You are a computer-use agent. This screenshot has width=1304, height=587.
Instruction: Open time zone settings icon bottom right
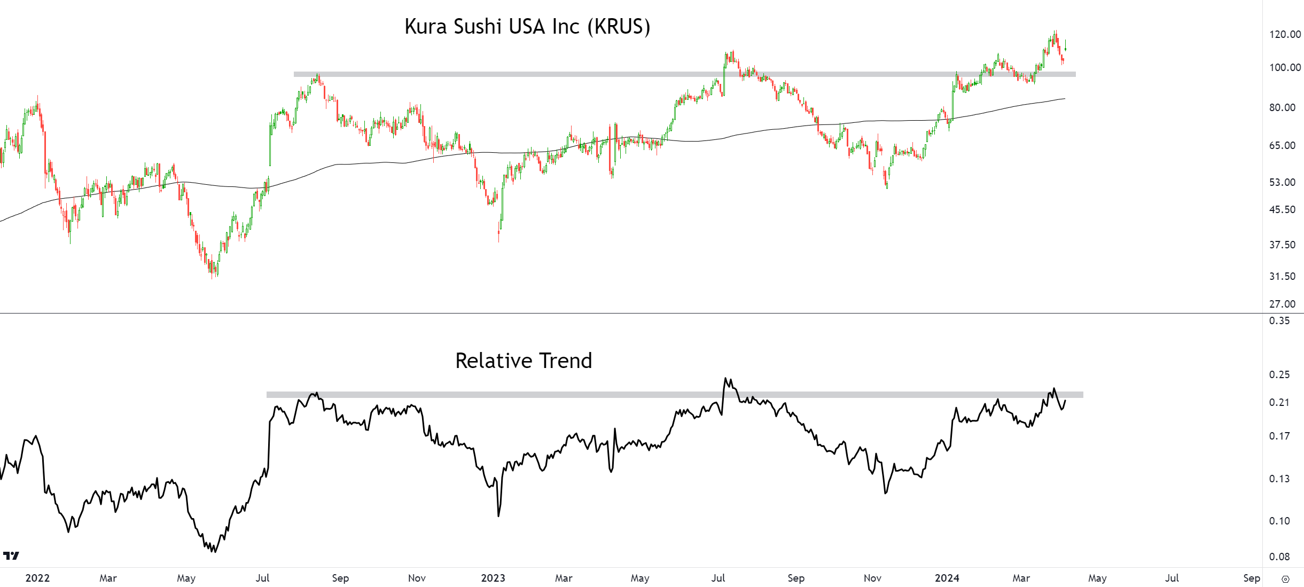1285,579
